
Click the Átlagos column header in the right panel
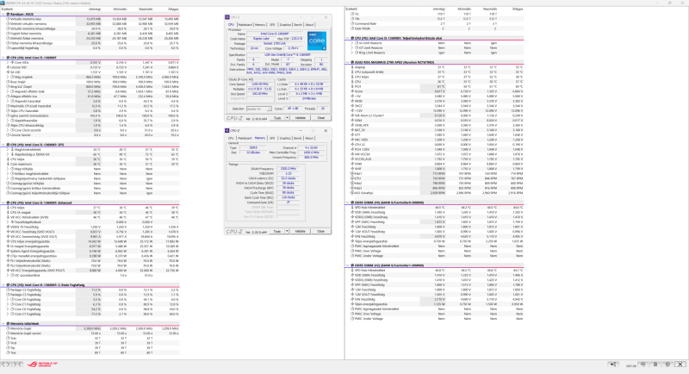tap(518, 9)
